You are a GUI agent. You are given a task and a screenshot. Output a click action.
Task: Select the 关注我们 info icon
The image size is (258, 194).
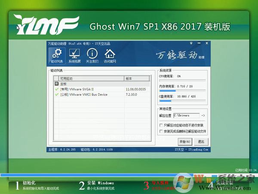click(x=92, y=56)
